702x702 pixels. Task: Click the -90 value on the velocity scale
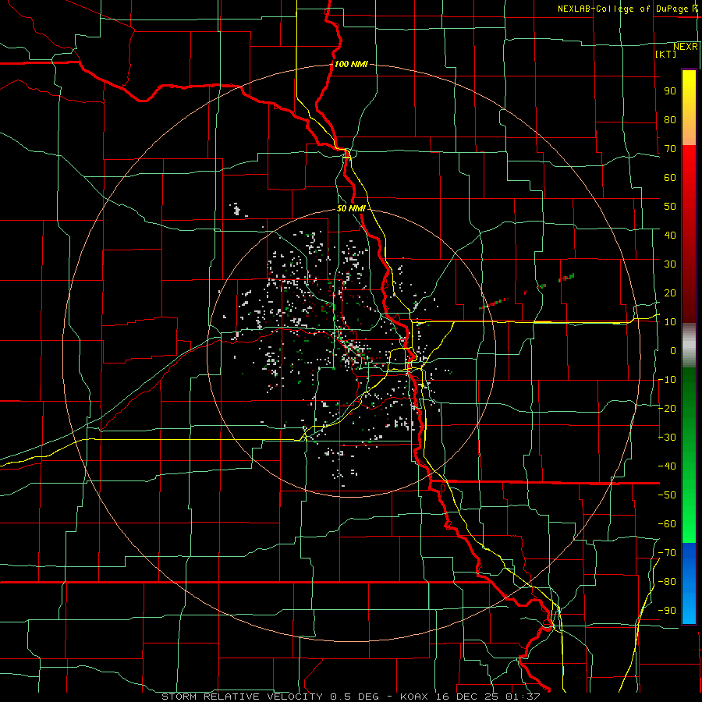coord(667,611)
